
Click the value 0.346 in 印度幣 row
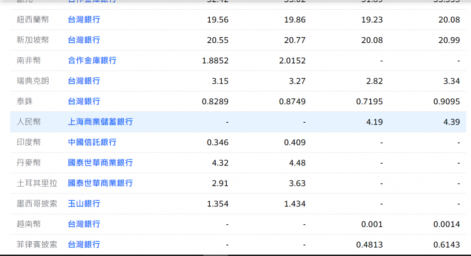pos(218,142)
